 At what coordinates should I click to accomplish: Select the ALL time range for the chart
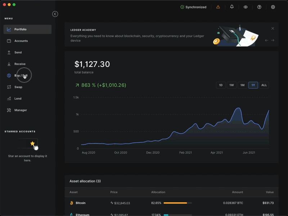click(x=264, y=85)
